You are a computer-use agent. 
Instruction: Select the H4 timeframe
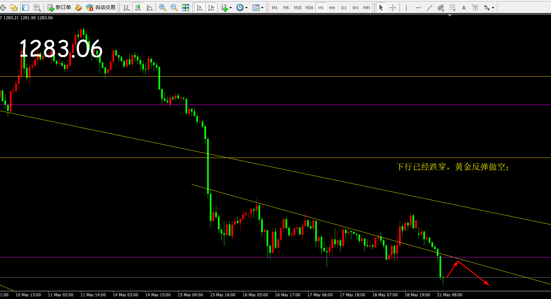coord(332,7)
